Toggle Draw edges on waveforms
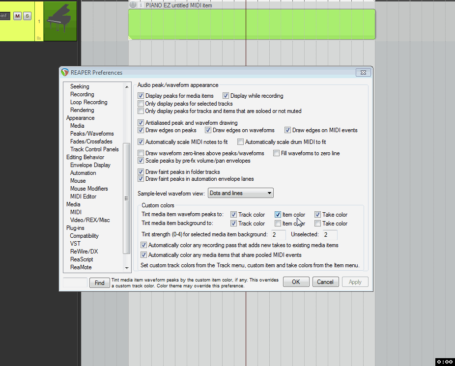Image resolution: width=455 pixels, height=366 pixels. [x=208, y=130]
